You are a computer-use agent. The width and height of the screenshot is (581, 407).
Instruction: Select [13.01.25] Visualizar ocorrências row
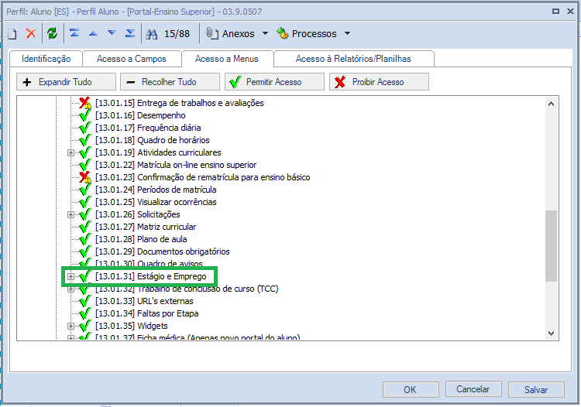(156, 202)
